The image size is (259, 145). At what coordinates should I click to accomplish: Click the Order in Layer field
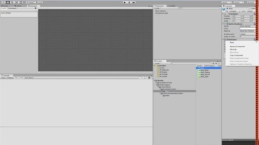(248, 37)
